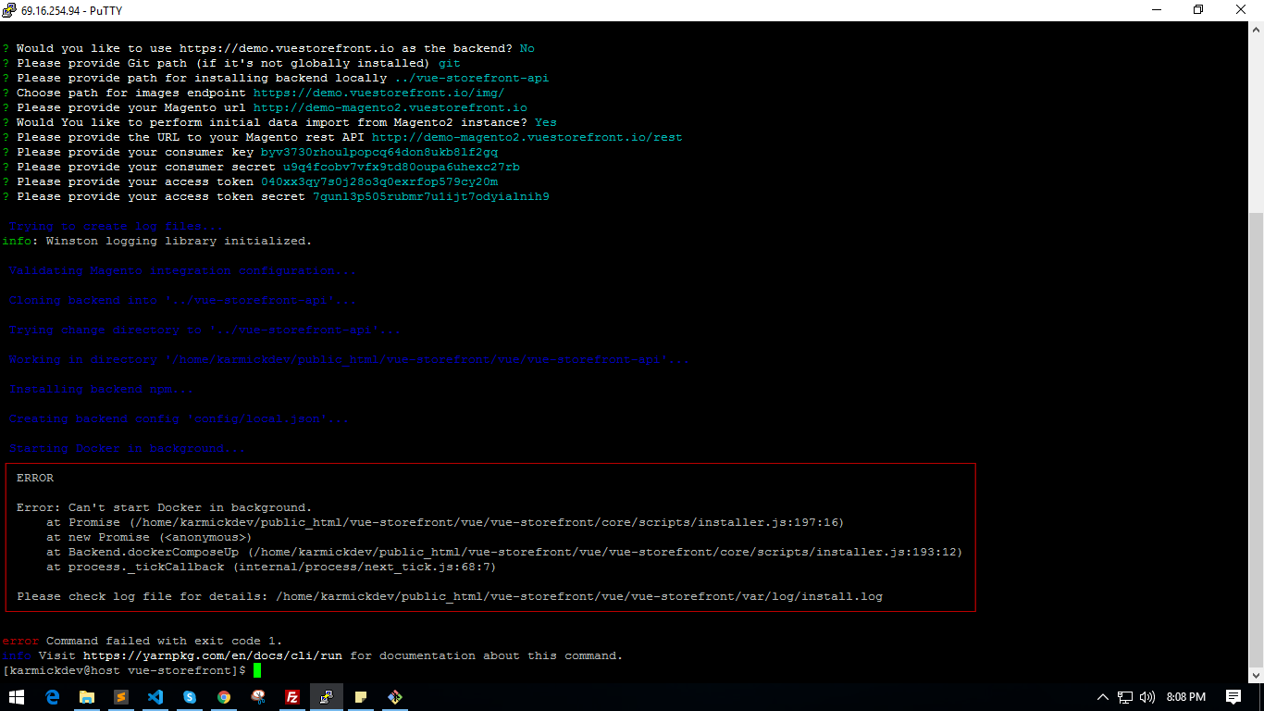The height and width of the screenshot is (711, 1264).
Task: Click the process._tickCallback stack trace line
Action: 271,567
